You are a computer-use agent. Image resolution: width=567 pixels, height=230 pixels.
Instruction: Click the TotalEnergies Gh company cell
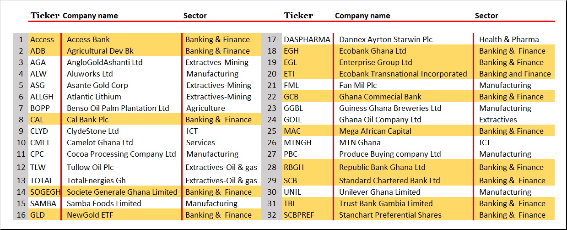(96, 181)
